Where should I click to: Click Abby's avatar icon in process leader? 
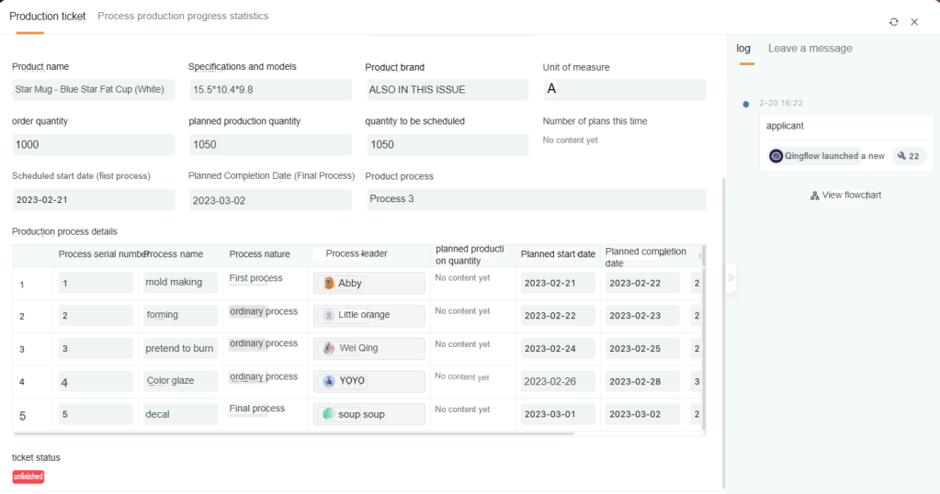point(329,283)
